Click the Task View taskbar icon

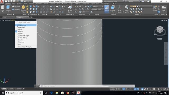46,93
